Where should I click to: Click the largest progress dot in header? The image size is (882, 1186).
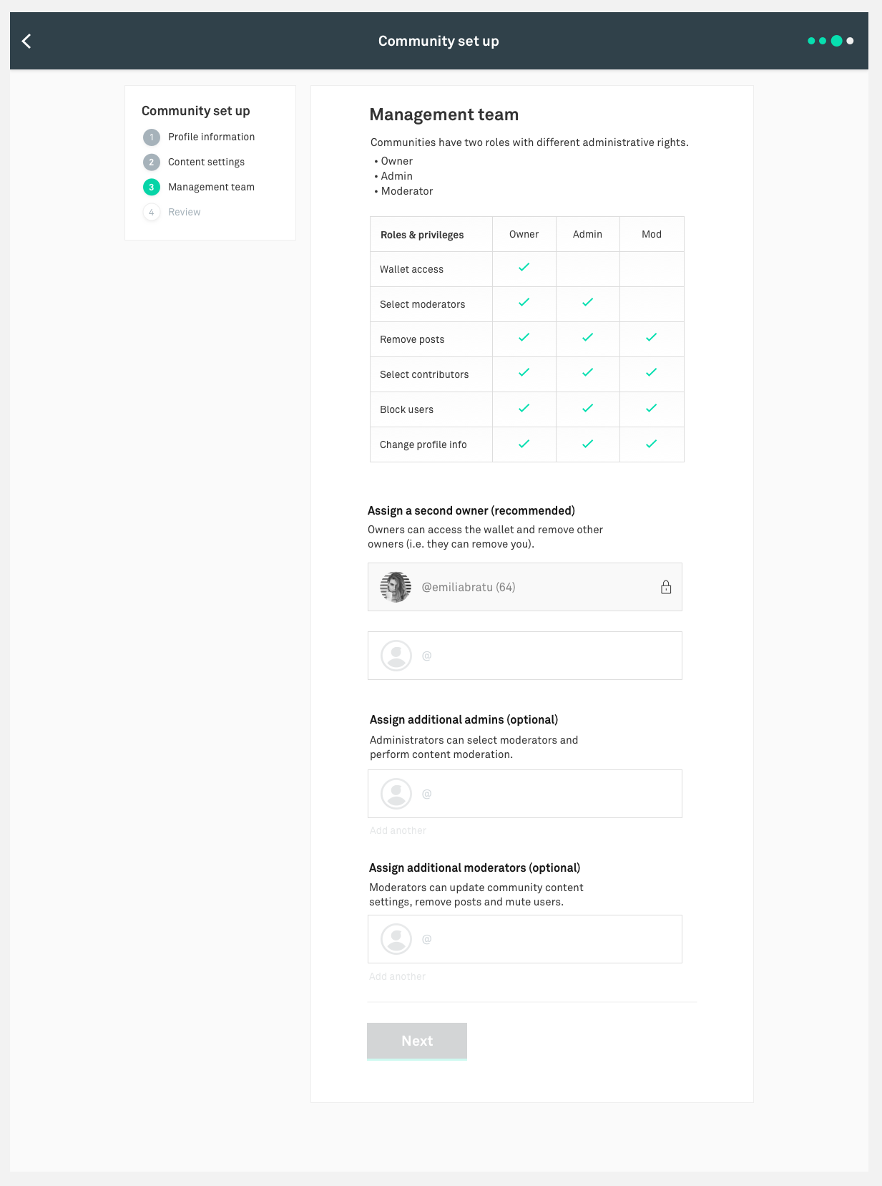point(836,41)
